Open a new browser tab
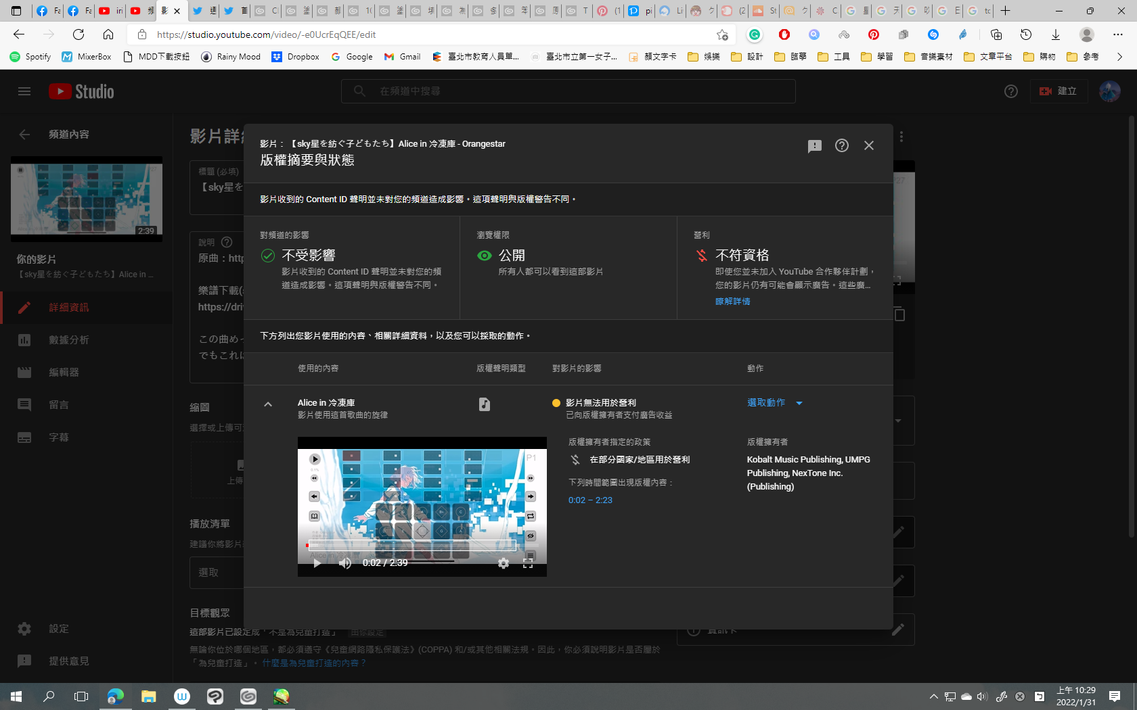 (x=1006, y=11)
